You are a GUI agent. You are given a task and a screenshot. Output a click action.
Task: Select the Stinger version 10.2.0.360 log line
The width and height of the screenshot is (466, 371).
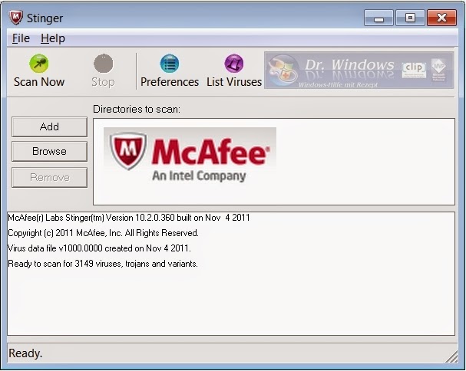coord(129,218)
